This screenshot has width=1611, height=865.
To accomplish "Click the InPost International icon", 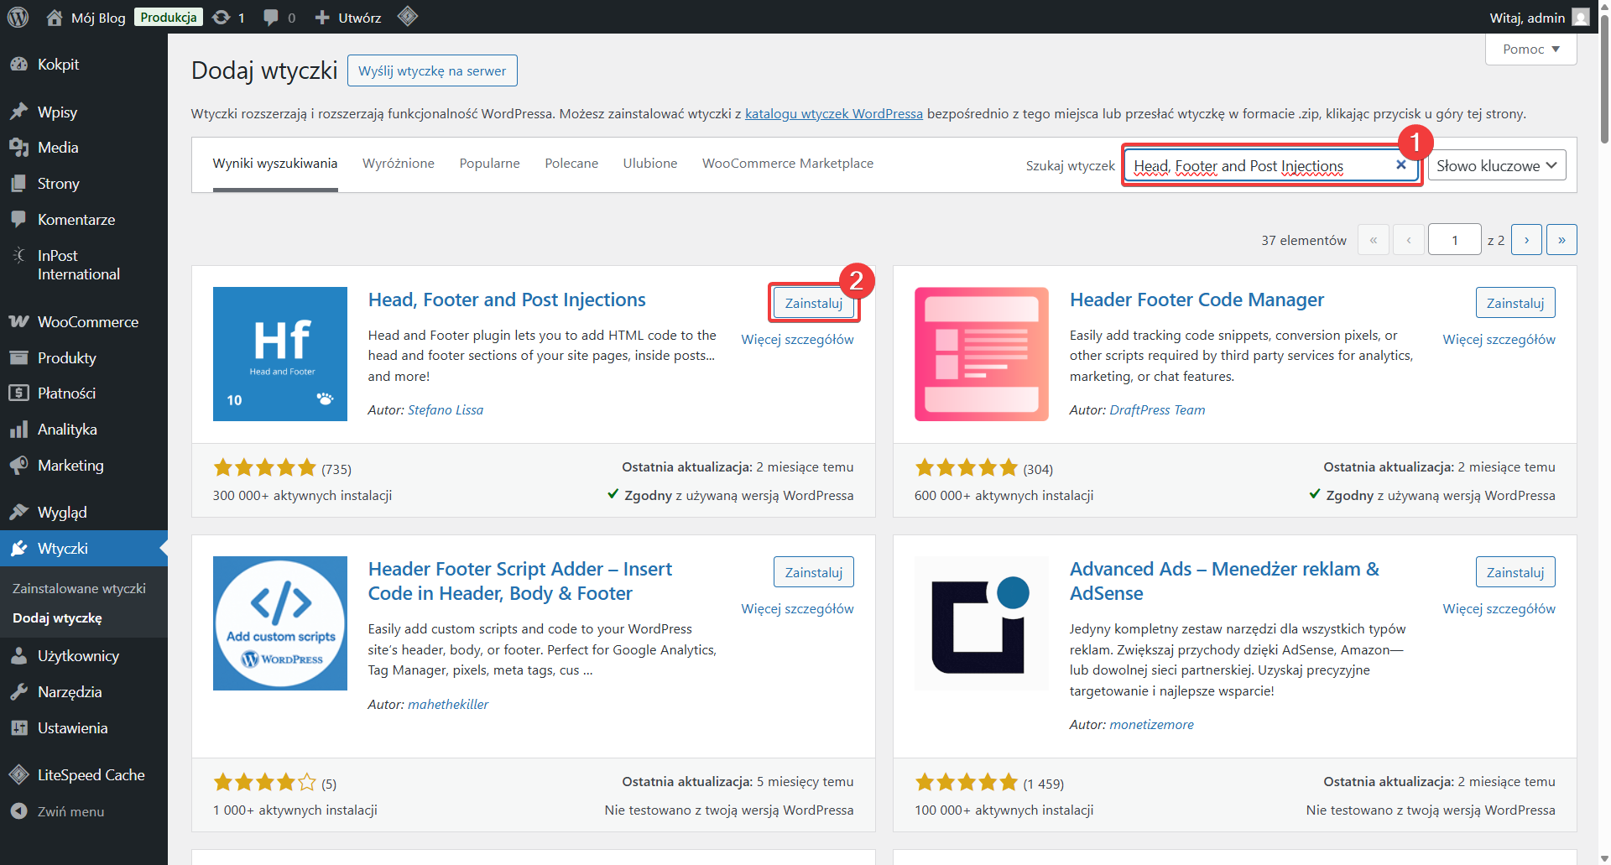I will point(18,255).
